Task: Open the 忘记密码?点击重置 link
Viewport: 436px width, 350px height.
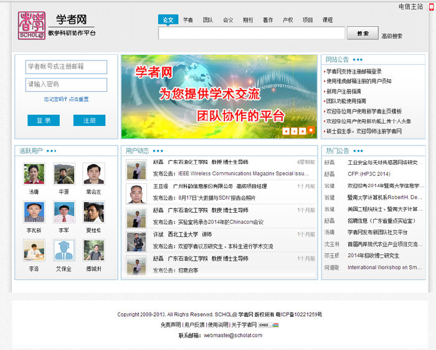Action: click(x=66, y=99)
